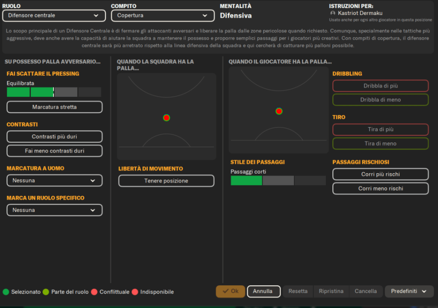Click the Indisponibile legend circle
Viewport: 438px width, 308px height.
[135, 292]
